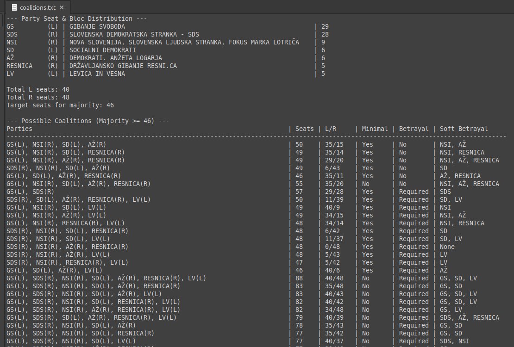
Task: Click the L/R value 34/48
Action: [x=334, y=310]
